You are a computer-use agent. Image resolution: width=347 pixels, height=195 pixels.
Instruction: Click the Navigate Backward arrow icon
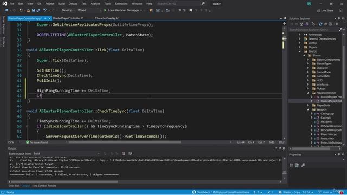(x=7, y=10)
